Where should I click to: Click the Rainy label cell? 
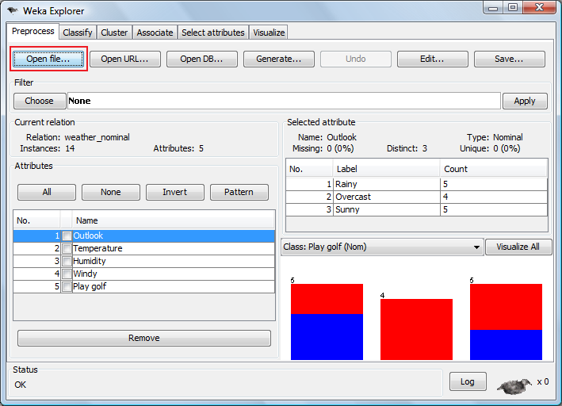386,184
